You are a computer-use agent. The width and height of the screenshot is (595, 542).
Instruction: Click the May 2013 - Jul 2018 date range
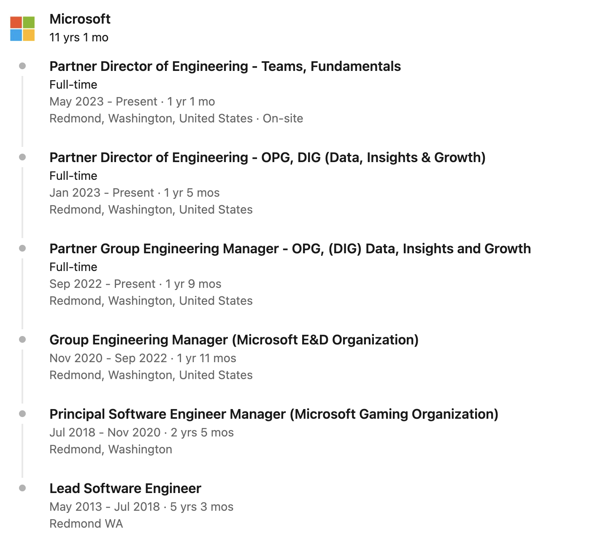105,507
